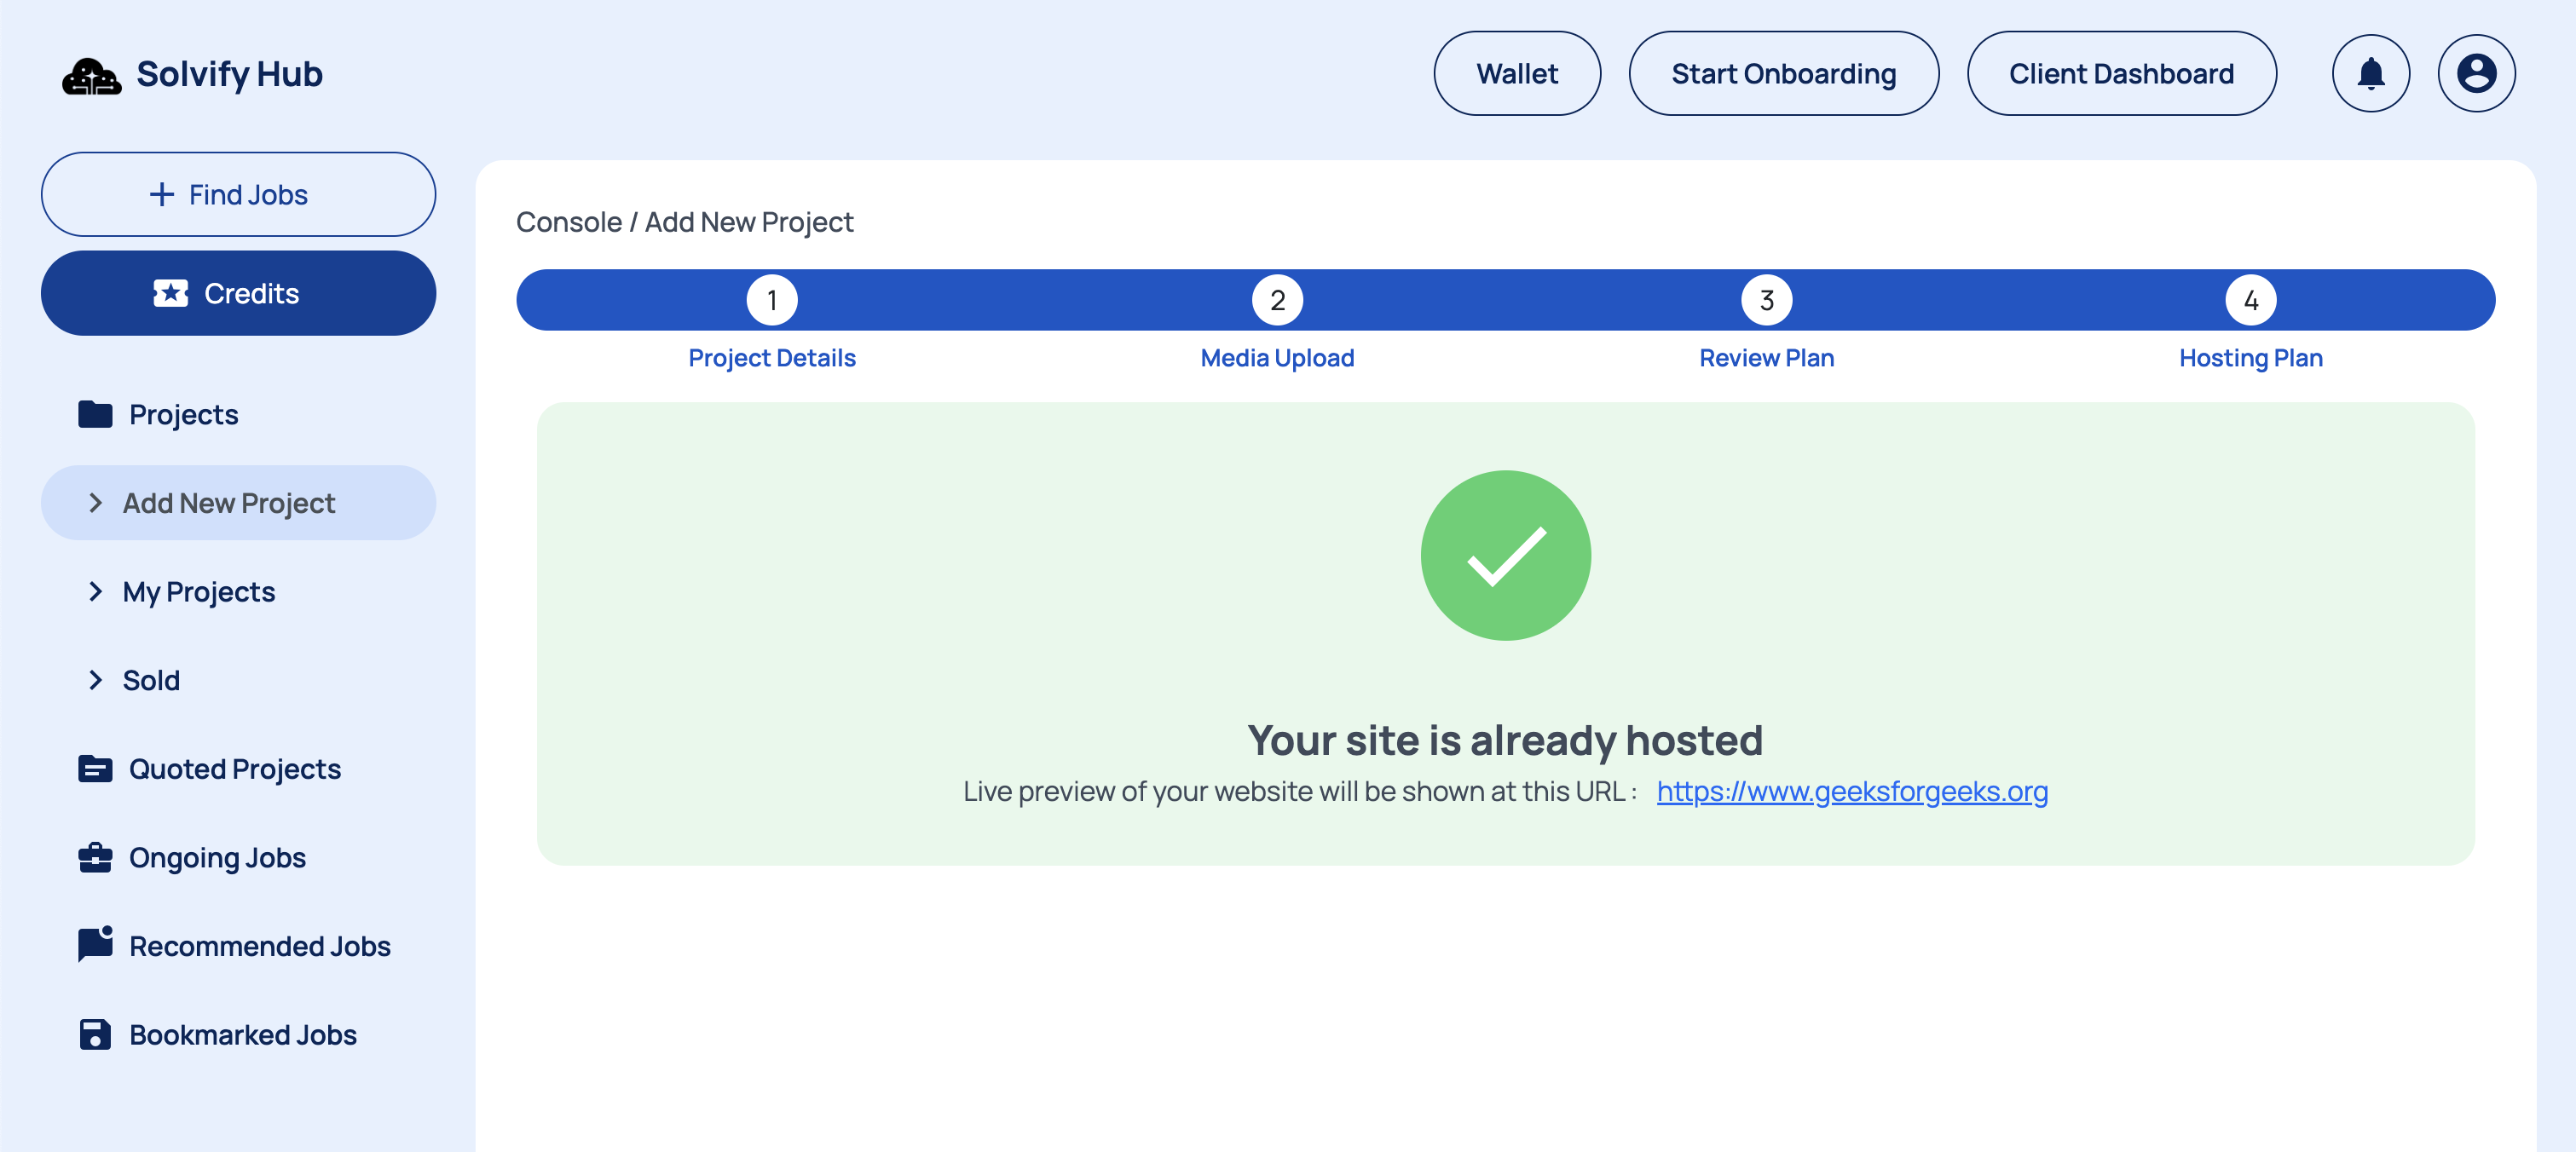
Task: Jump to step 4 circle
Action: 2250,300
